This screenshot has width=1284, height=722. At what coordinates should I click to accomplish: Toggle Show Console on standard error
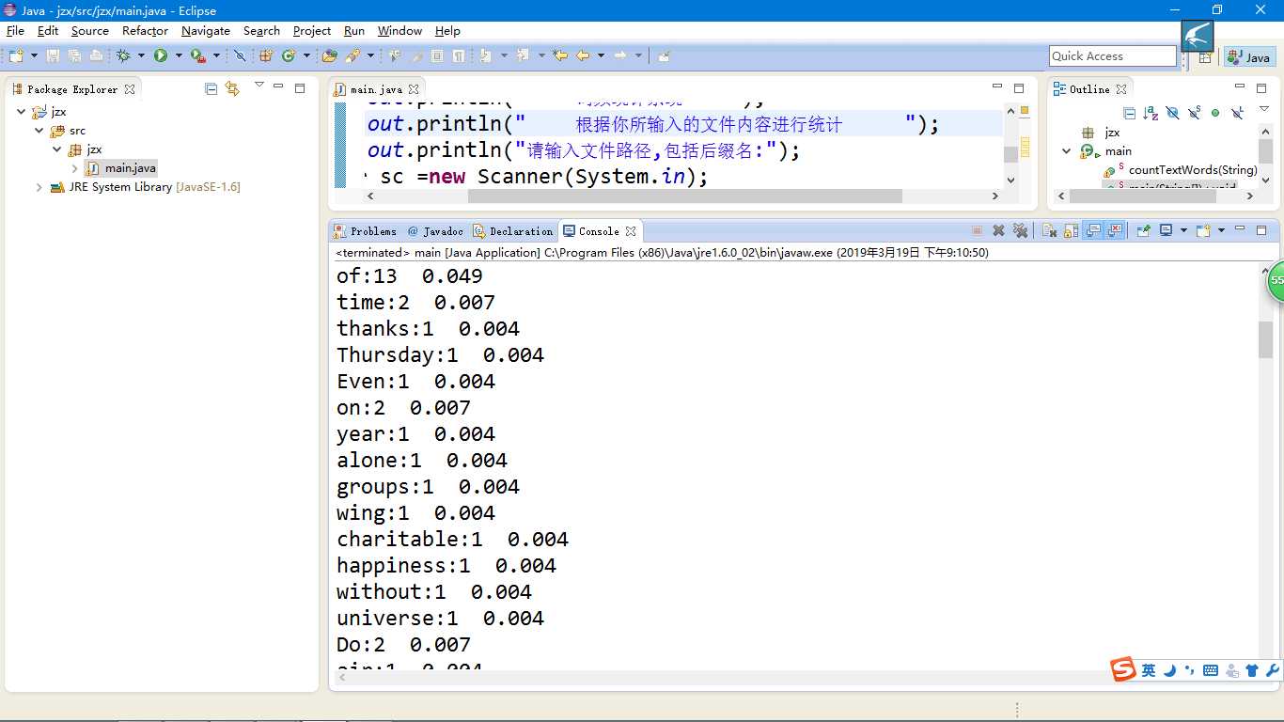pos(1115,230)
